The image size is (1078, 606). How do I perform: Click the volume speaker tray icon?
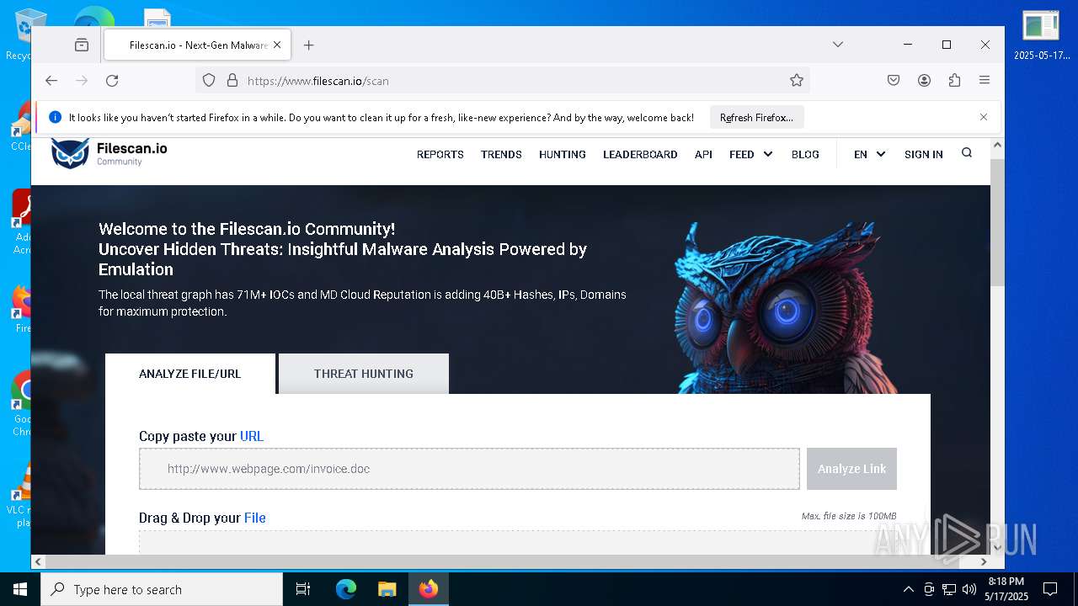click(969, 589)
